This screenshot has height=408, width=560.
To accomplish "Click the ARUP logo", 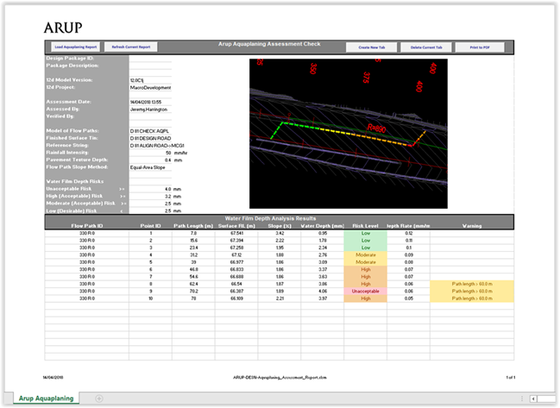I will pyautogui.click(x=63, y=28).
